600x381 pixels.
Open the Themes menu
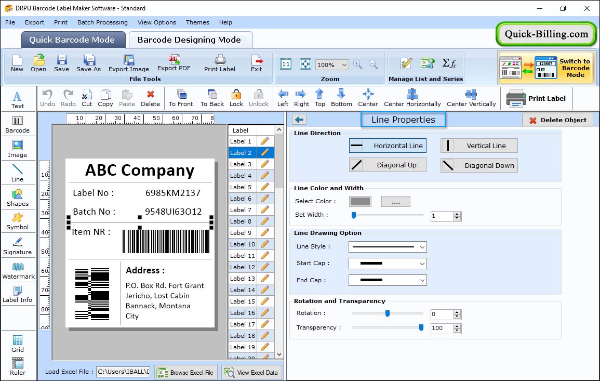point(197,22)
